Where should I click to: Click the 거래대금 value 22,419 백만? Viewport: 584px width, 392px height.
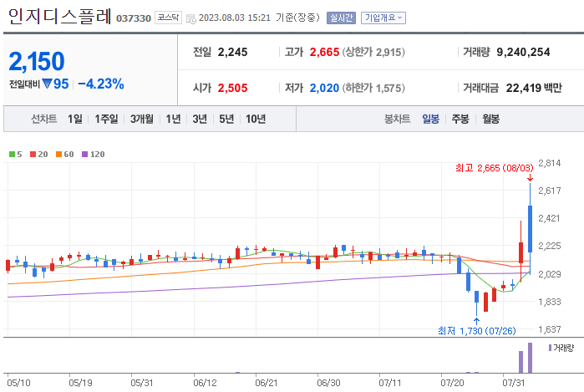coord(534,89)
